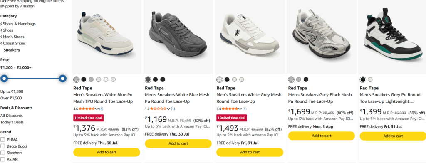Expand rating chevron of 5.0-star sneaker

pos(240,109)
